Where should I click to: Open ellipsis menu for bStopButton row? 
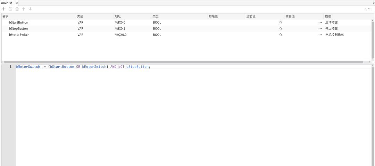click(320, 28)
